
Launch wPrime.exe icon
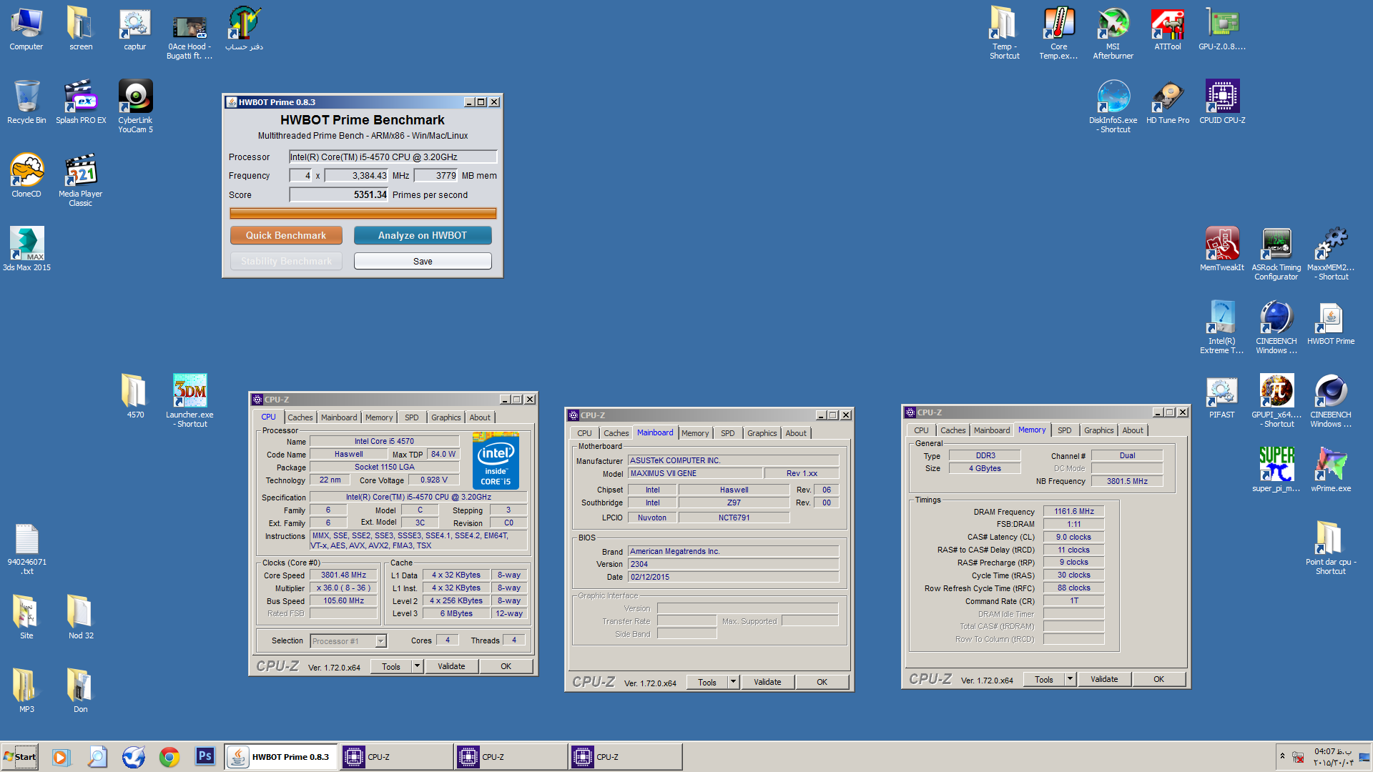(1331, 470)
